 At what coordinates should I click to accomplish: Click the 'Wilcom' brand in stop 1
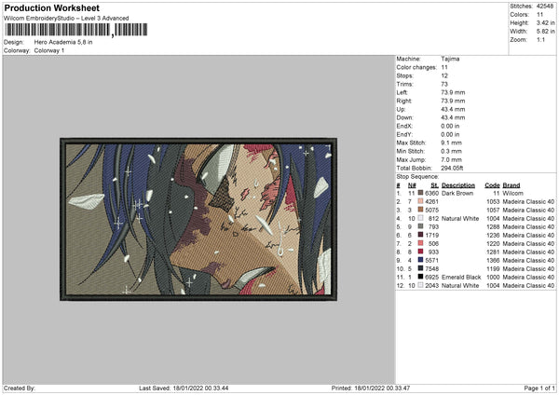pos(512,193)
